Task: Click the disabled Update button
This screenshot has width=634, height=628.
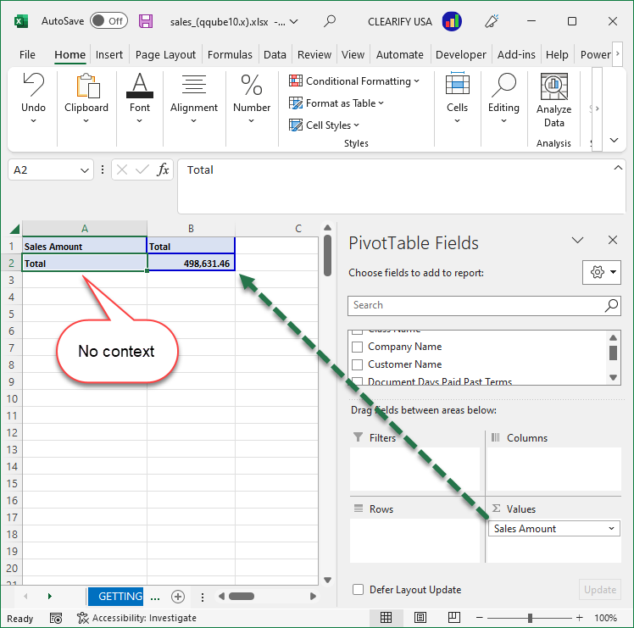Action: (600, 590)
